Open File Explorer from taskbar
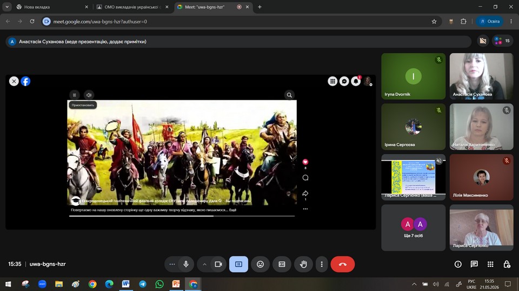The image size is (519, 291). [x=59, y=284]
